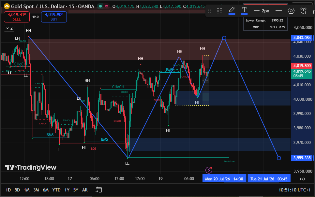The height and width of the screenshot is (197, 315).
Task: Click the high value H4,023.340
Action: (147, 7)
